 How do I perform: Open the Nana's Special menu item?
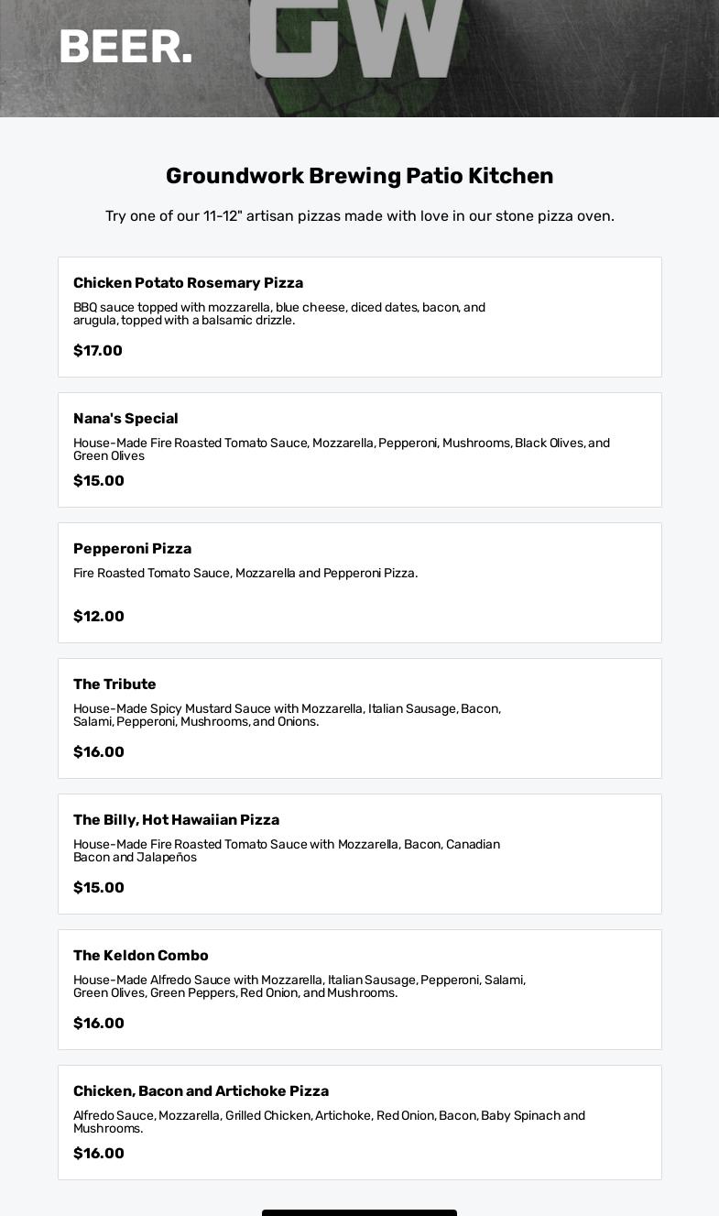coord(125,419)
